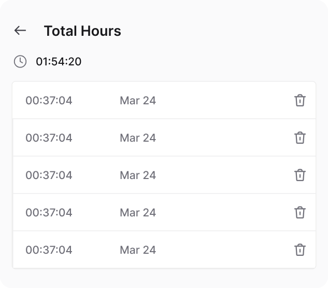The height and width of the screenshot is (288, 328).
Task: Click the last entry's Mar 24 date
Action: click(x=137, y=250)
